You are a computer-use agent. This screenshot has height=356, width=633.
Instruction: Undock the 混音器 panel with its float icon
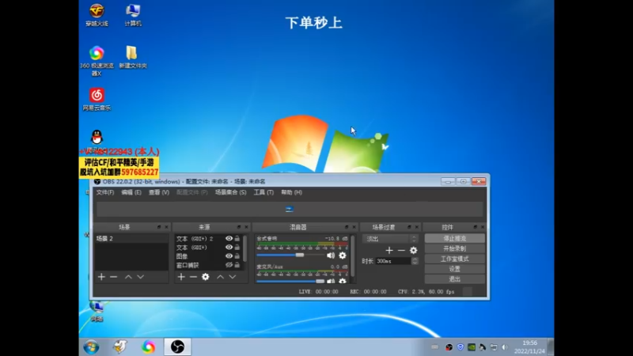[x=347, y=227]
